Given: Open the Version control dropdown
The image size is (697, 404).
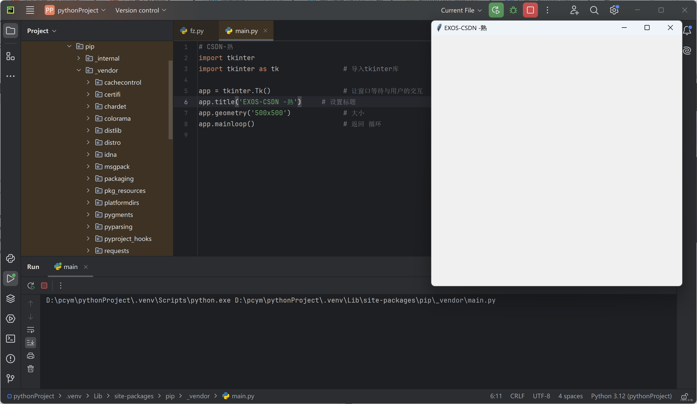Looking at the screenshot, I should pyautogui.click(x=141, y=10).
